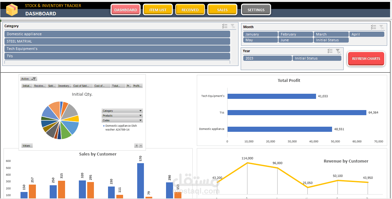Select Initial Status in Year slicer
392x199 pixels.
(x=317, y=58)
